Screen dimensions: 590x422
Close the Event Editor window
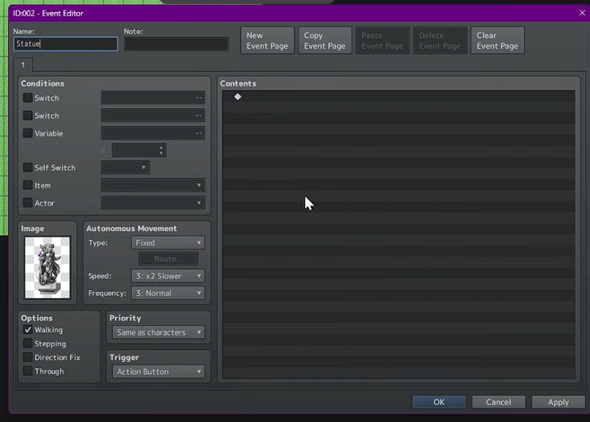click(582, 13)
